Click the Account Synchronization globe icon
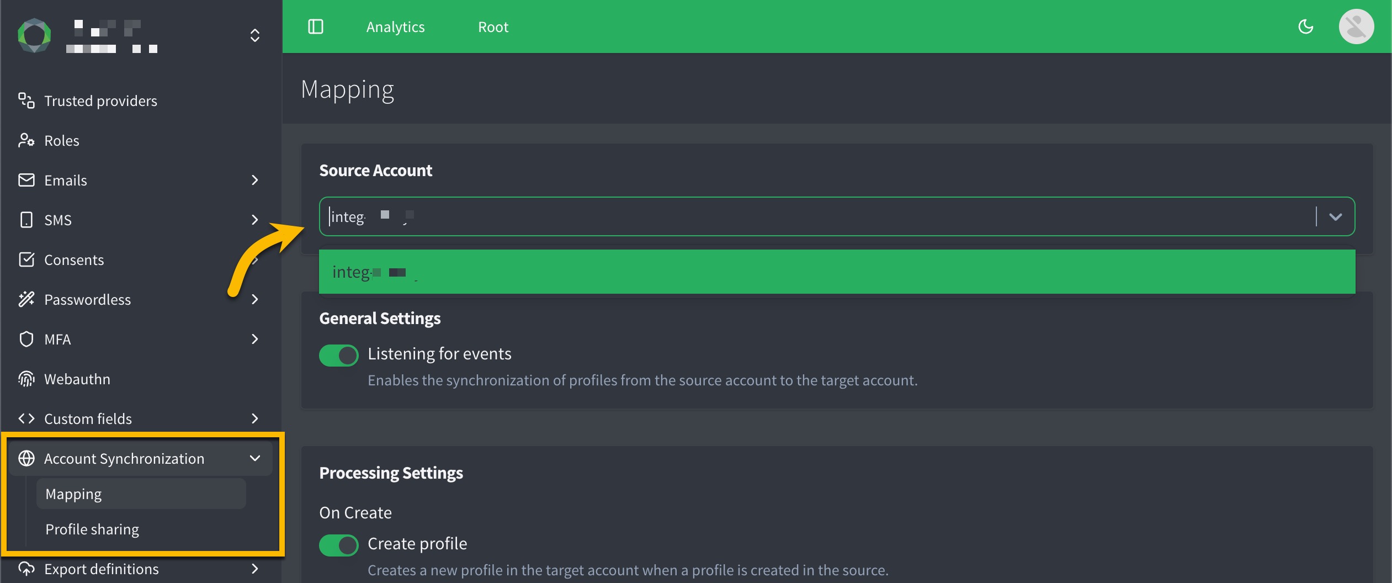1392x583 pixels. click(26, 458)
